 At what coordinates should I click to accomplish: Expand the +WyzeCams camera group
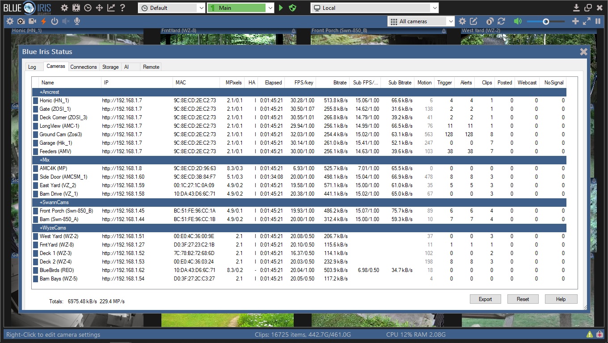pos(300,228)
